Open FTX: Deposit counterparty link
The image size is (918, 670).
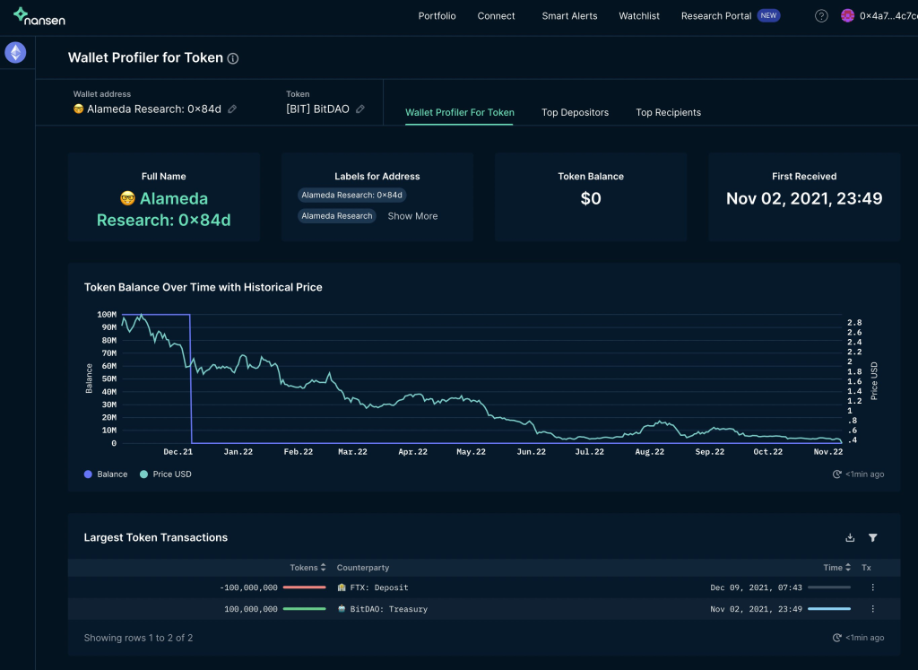[379, 587]
